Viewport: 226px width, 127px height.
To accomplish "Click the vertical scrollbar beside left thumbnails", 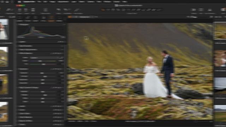I will (15, 72).
